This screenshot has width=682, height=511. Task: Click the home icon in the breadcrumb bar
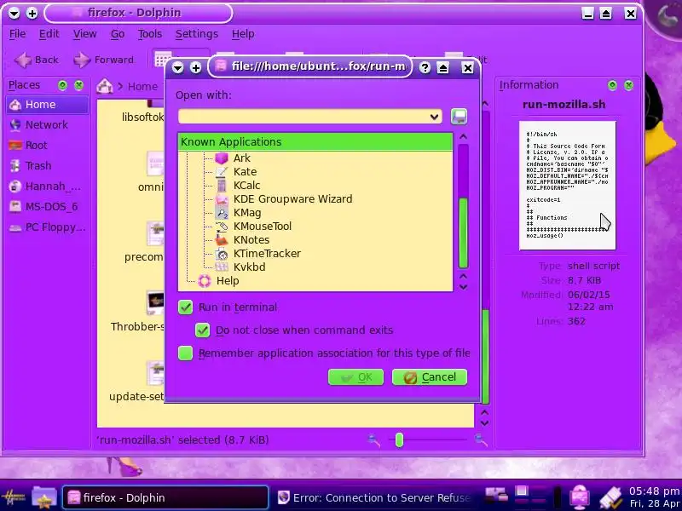point(104,86)
